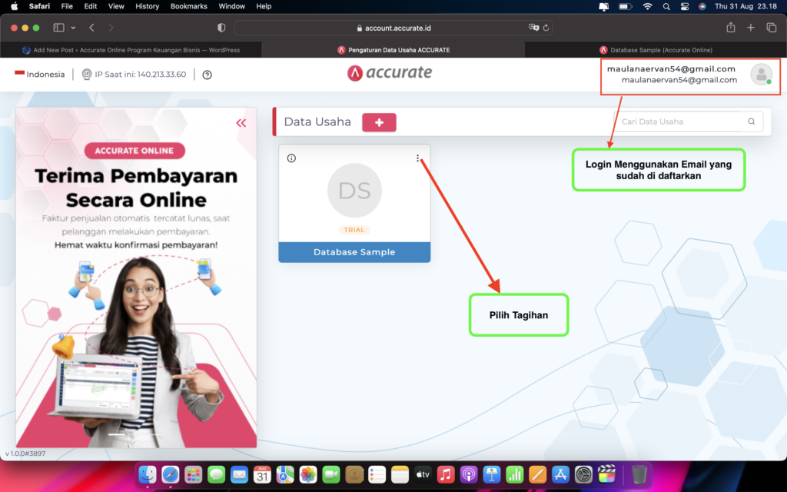The width and height of the screenshot is (787, 492).
Task: Click the battery icon in menu bar
Action: pos(626,6)
